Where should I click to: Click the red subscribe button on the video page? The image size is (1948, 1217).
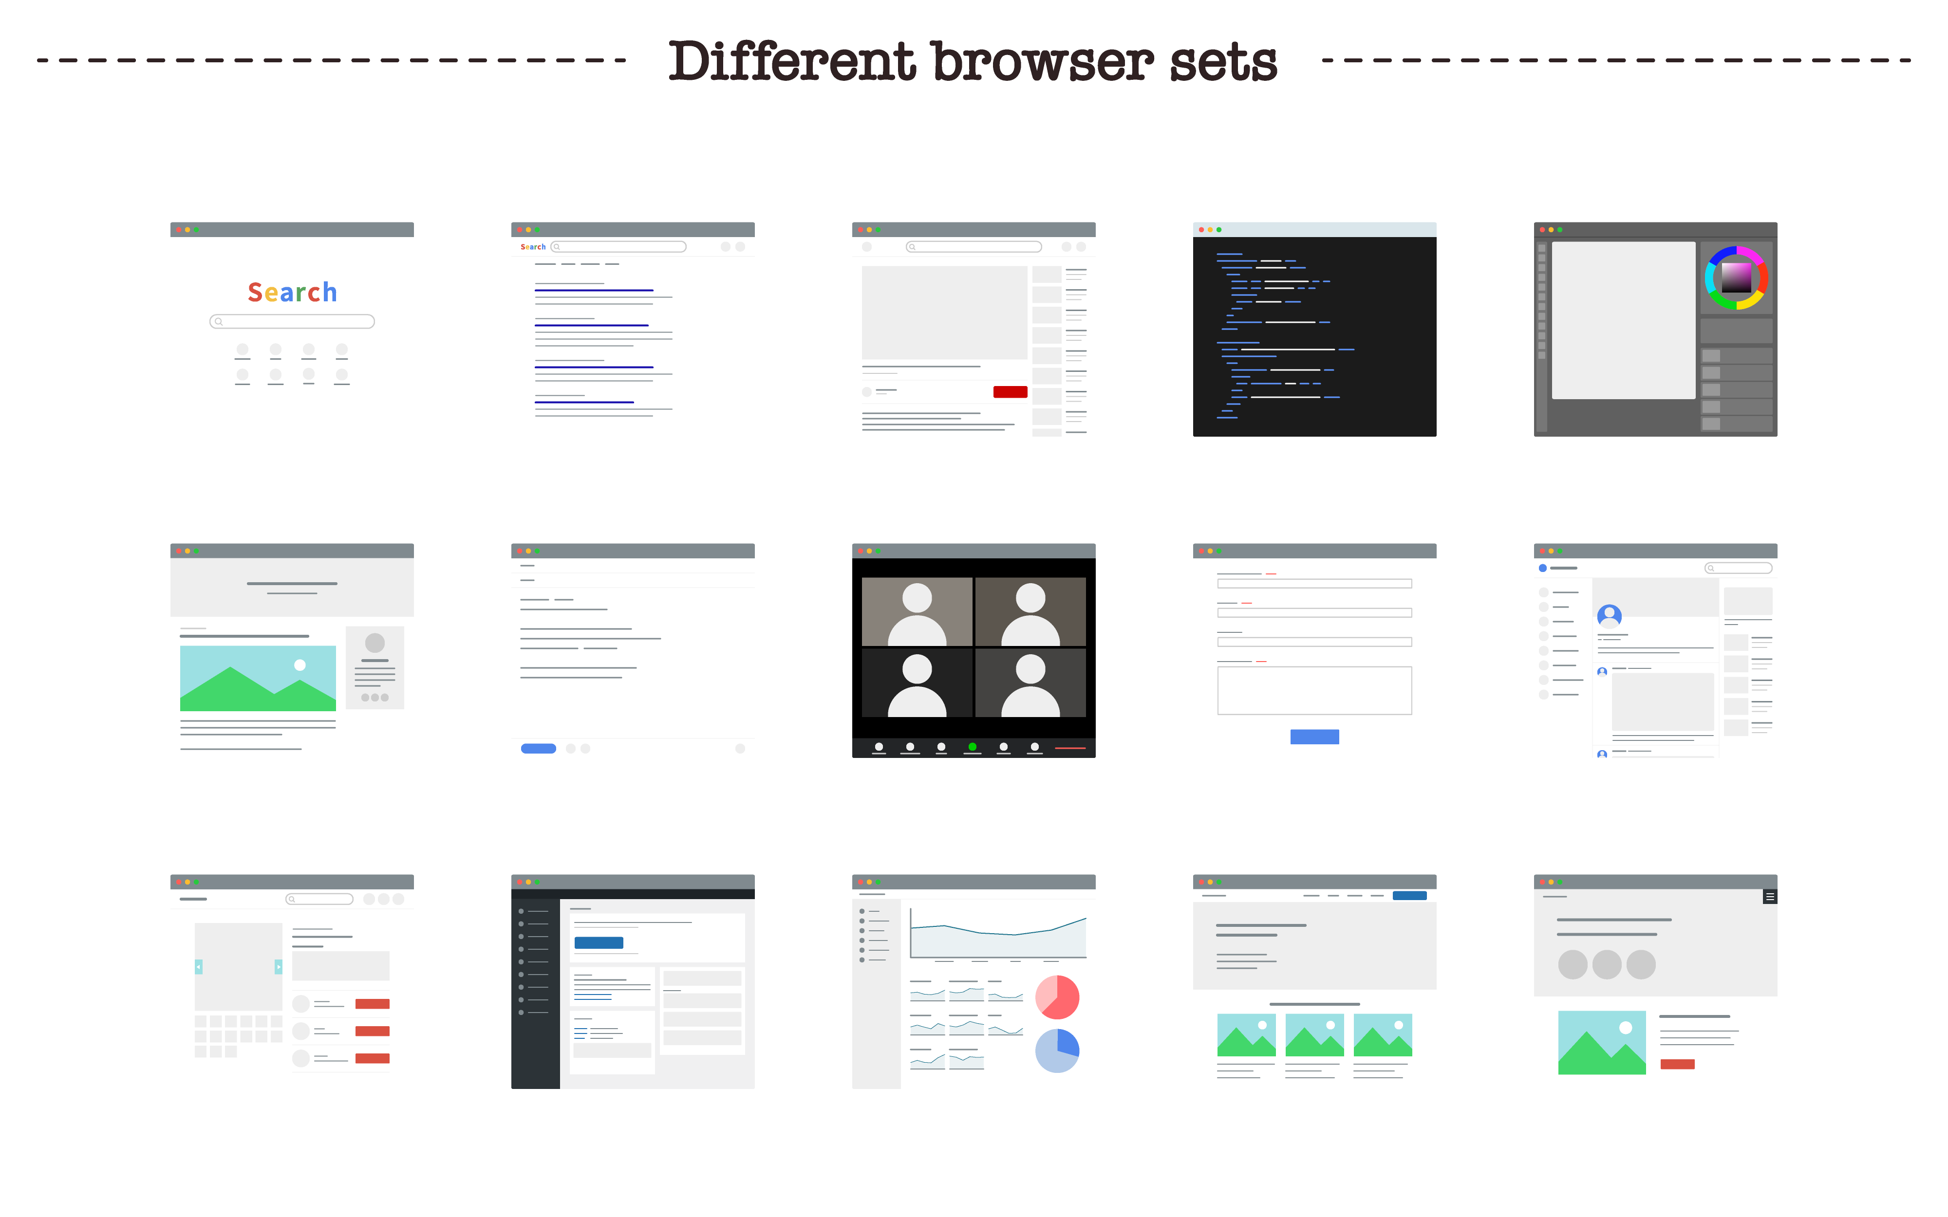pyautogui.click(x=1010, y=392)
